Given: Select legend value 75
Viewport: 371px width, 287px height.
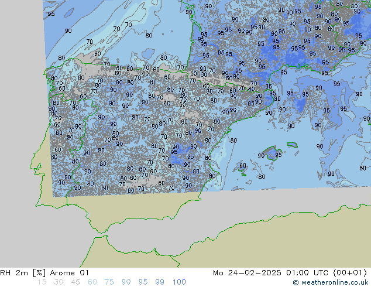Looking at the screenshot, I should [x=109, y=282].
